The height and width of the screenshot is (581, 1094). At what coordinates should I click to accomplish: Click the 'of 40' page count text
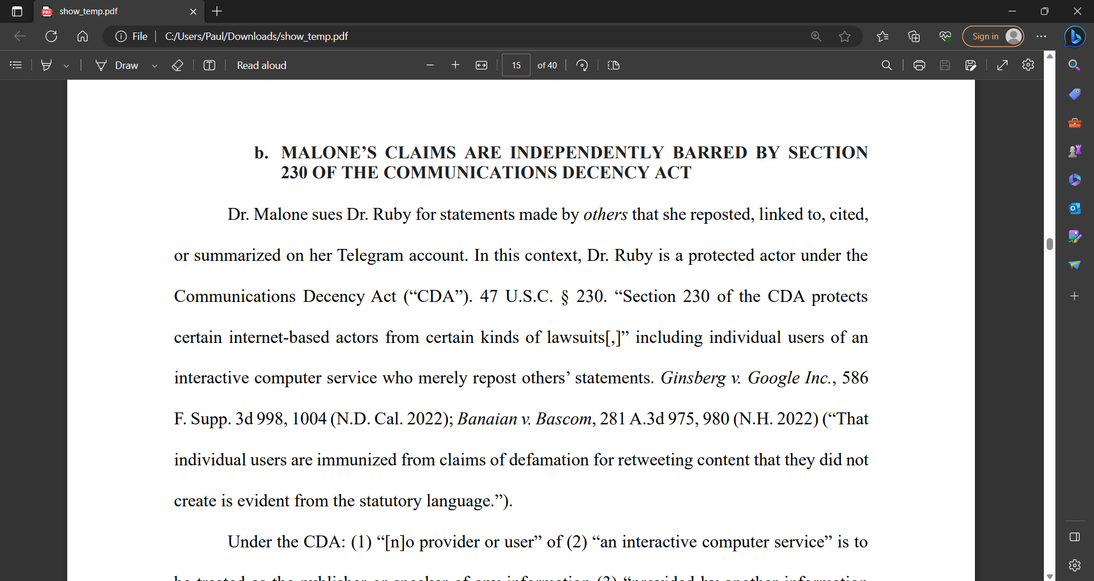click(x=547, y=66)
